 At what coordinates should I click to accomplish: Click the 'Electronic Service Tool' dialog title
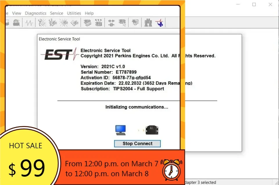(59, 39)
